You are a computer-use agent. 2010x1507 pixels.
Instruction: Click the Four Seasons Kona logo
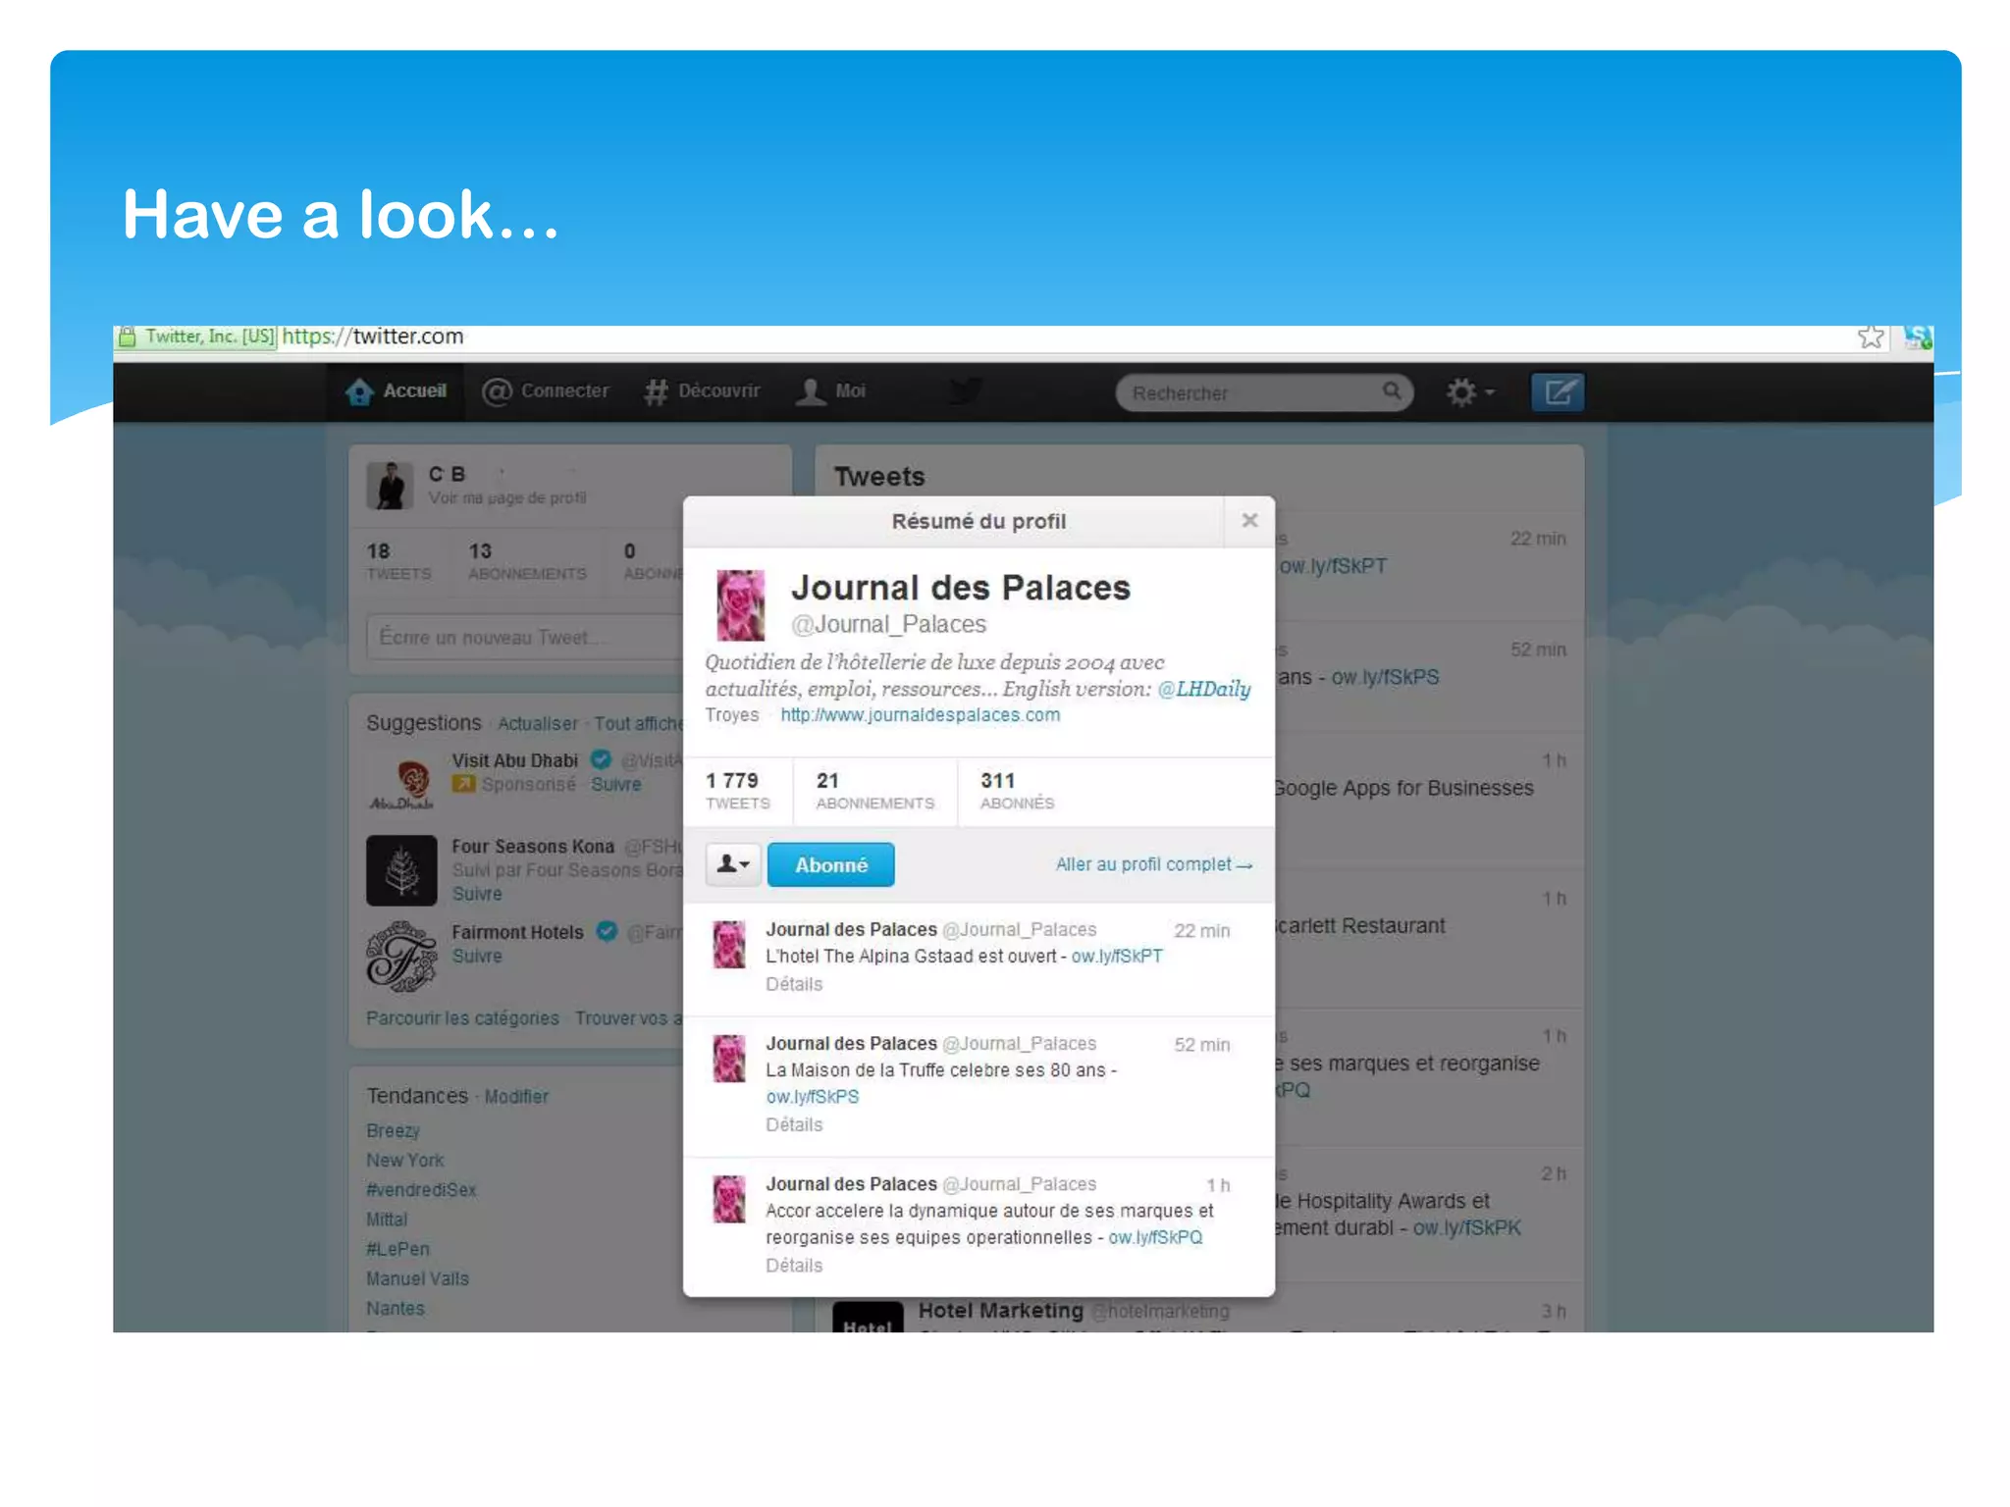coord(401,870)
